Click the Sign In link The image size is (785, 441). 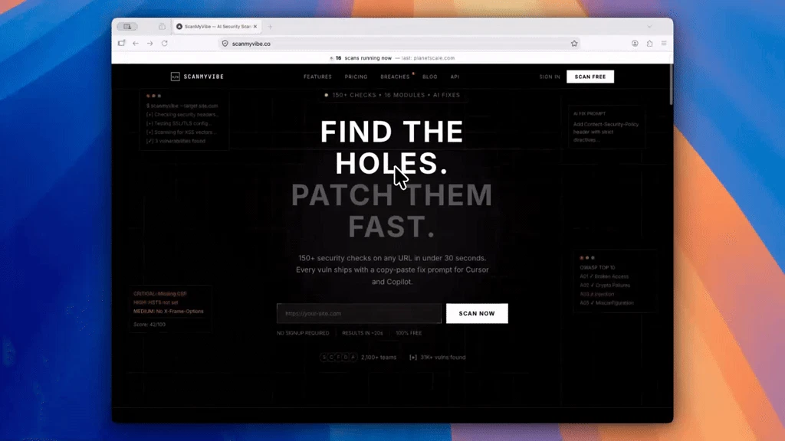click(550, 77)
